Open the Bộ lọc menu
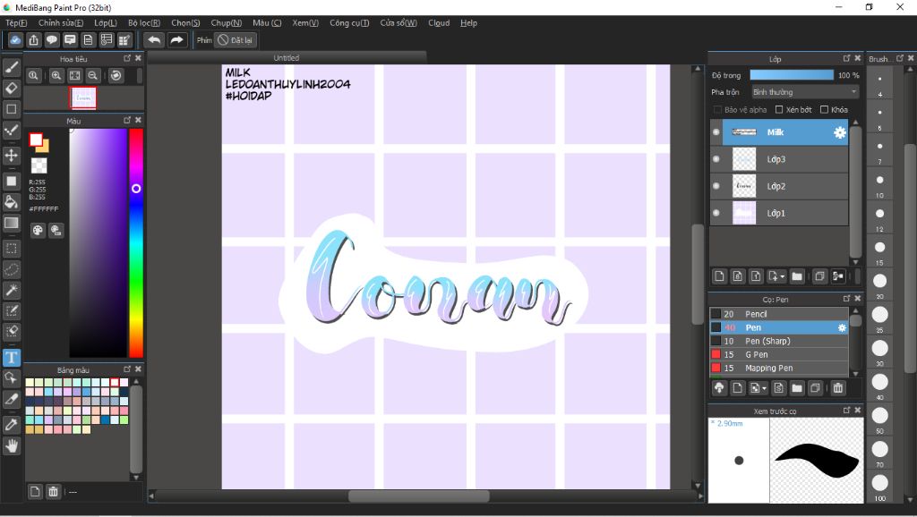The height and width of the screenshot is (517, 917). (144, 22)
